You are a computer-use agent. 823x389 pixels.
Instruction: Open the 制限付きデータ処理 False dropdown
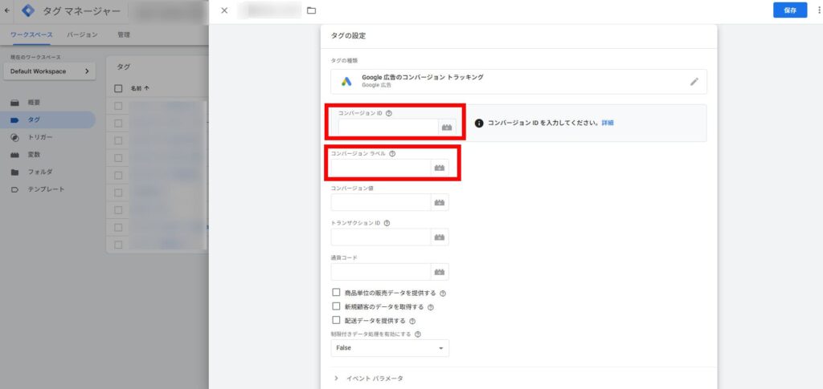pyautogui.click(x=390, y=348)
